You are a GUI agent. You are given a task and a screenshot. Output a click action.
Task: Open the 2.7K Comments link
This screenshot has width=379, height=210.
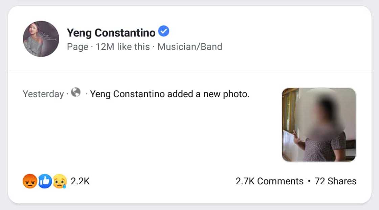[269, 181]
